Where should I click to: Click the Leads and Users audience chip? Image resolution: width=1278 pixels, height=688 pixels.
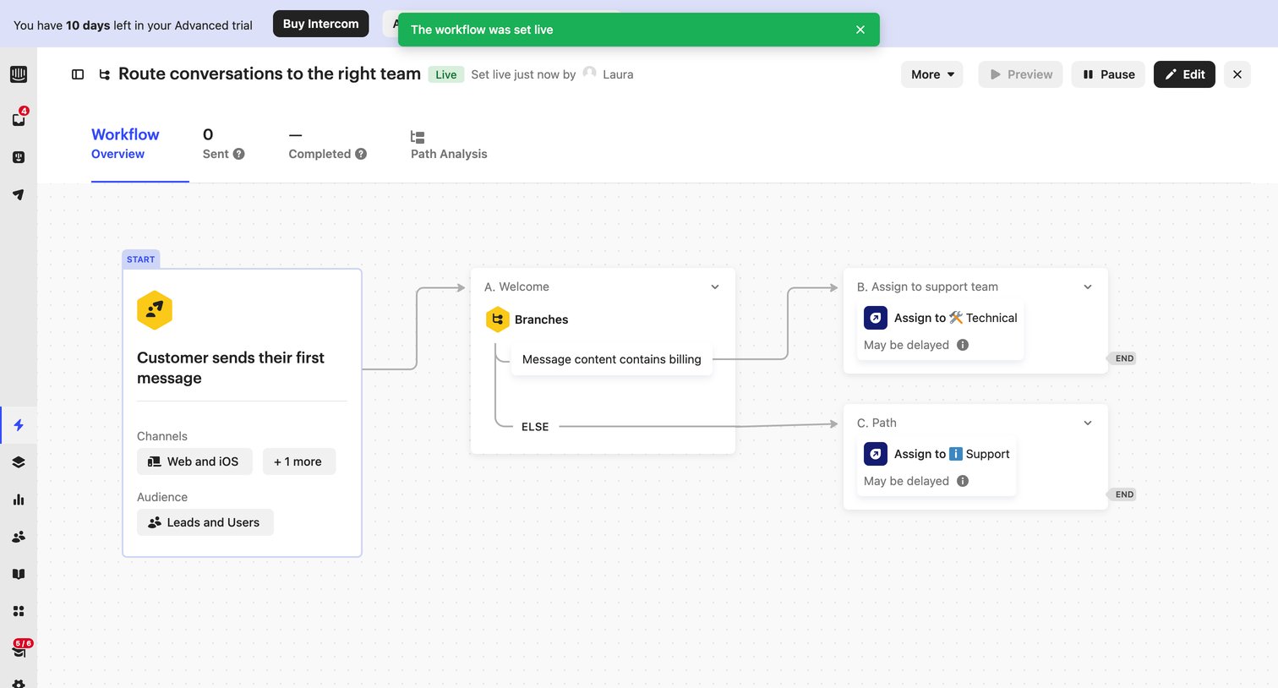pos(205,522)
